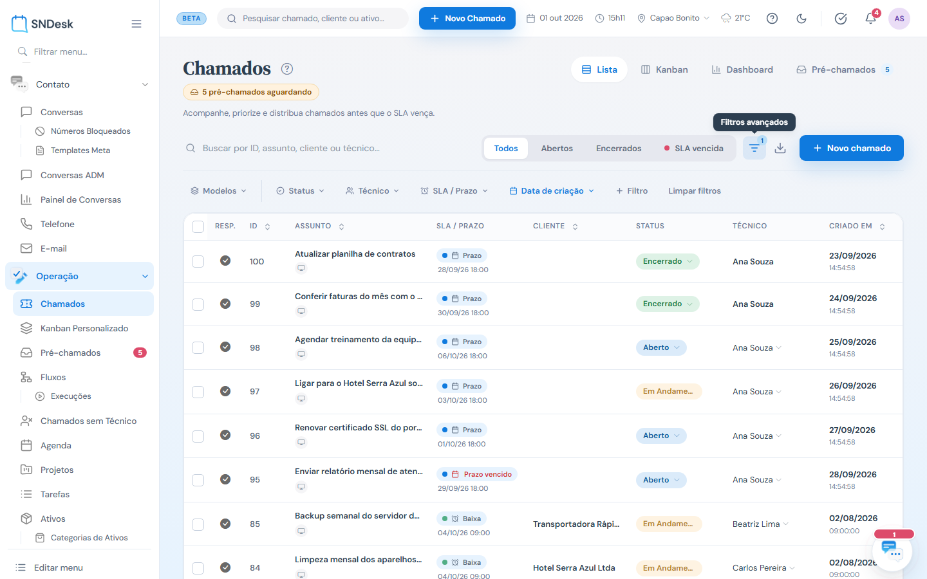Click the tasks checkmark circle icon in header

tap(841, 19)
